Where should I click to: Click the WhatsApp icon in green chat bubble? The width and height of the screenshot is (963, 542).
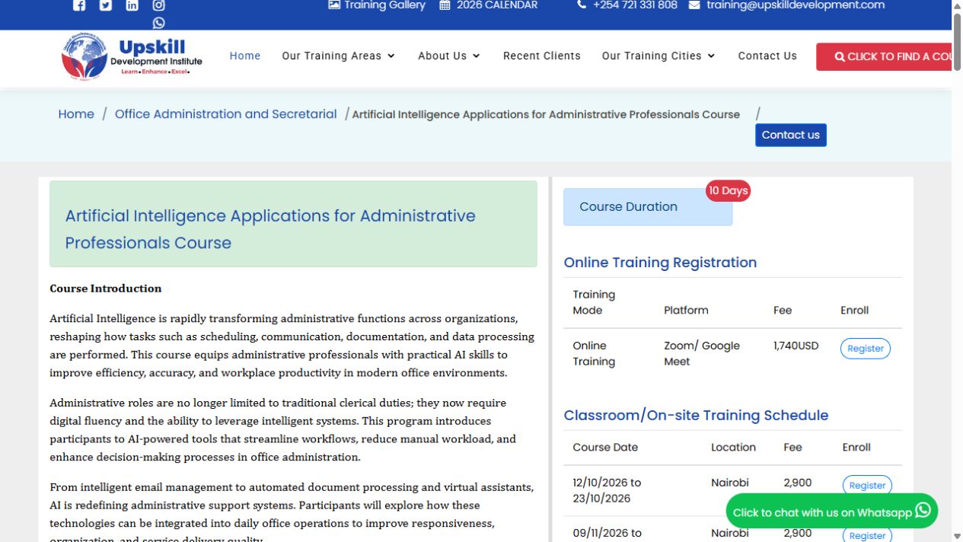click(x=923, y=511)
